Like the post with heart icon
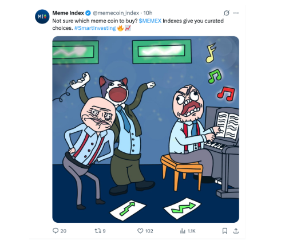The image size is (281, 240). pos(140,231)
